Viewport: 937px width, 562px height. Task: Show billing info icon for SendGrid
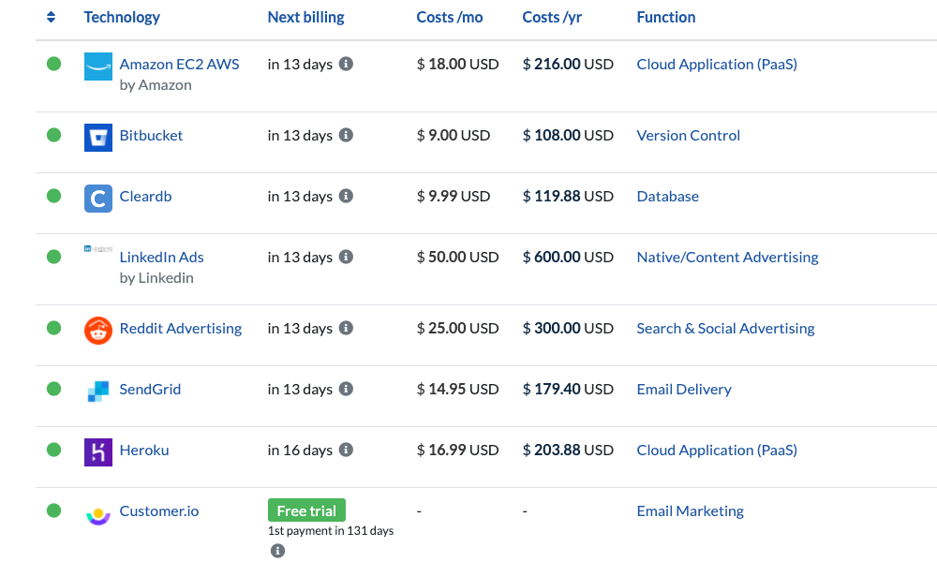(346, 389)
